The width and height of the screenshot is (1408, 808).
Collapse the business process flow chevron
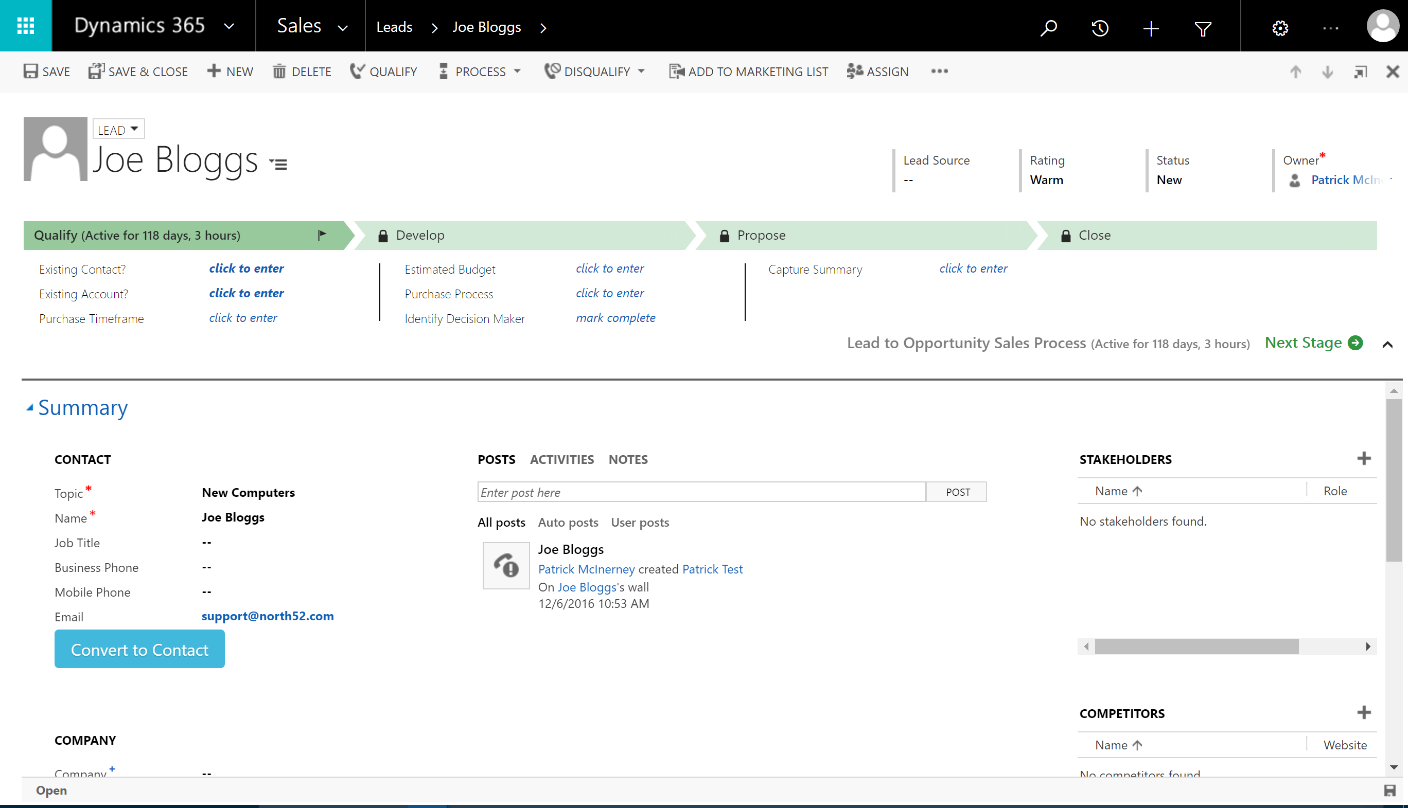click(x=1387, y=345)
